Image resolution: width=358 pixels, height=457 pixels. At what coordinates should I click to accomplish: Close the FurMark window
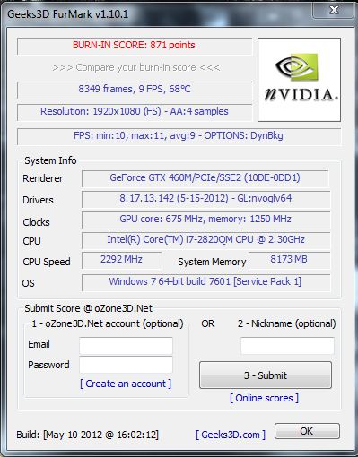pos(334,10)
